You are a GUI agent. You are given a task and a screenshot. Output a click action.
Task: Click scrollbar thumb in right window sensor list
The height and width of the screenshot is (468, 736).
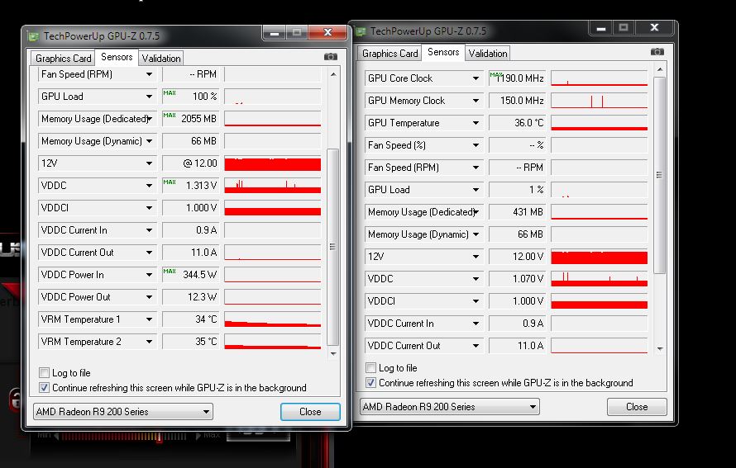click(x=659, y=175)
